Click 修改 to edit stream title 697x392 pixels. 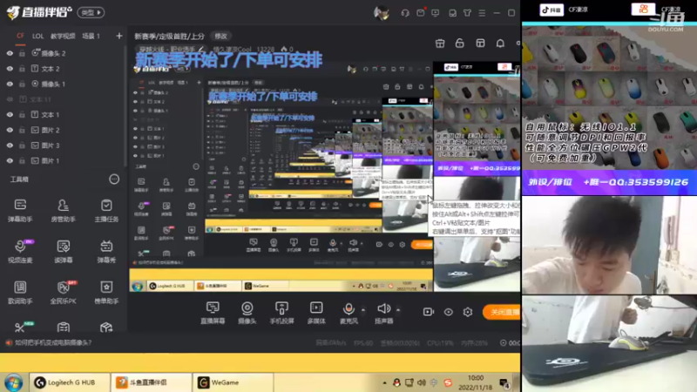pos(221,36)
